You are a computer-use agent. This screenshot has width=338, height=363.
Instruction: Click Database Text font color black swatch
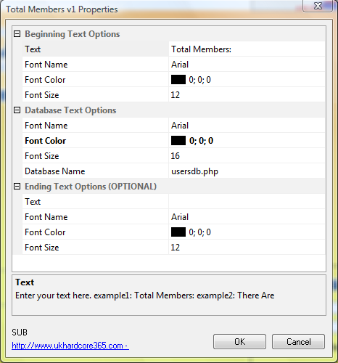click(x=178, y=141)
